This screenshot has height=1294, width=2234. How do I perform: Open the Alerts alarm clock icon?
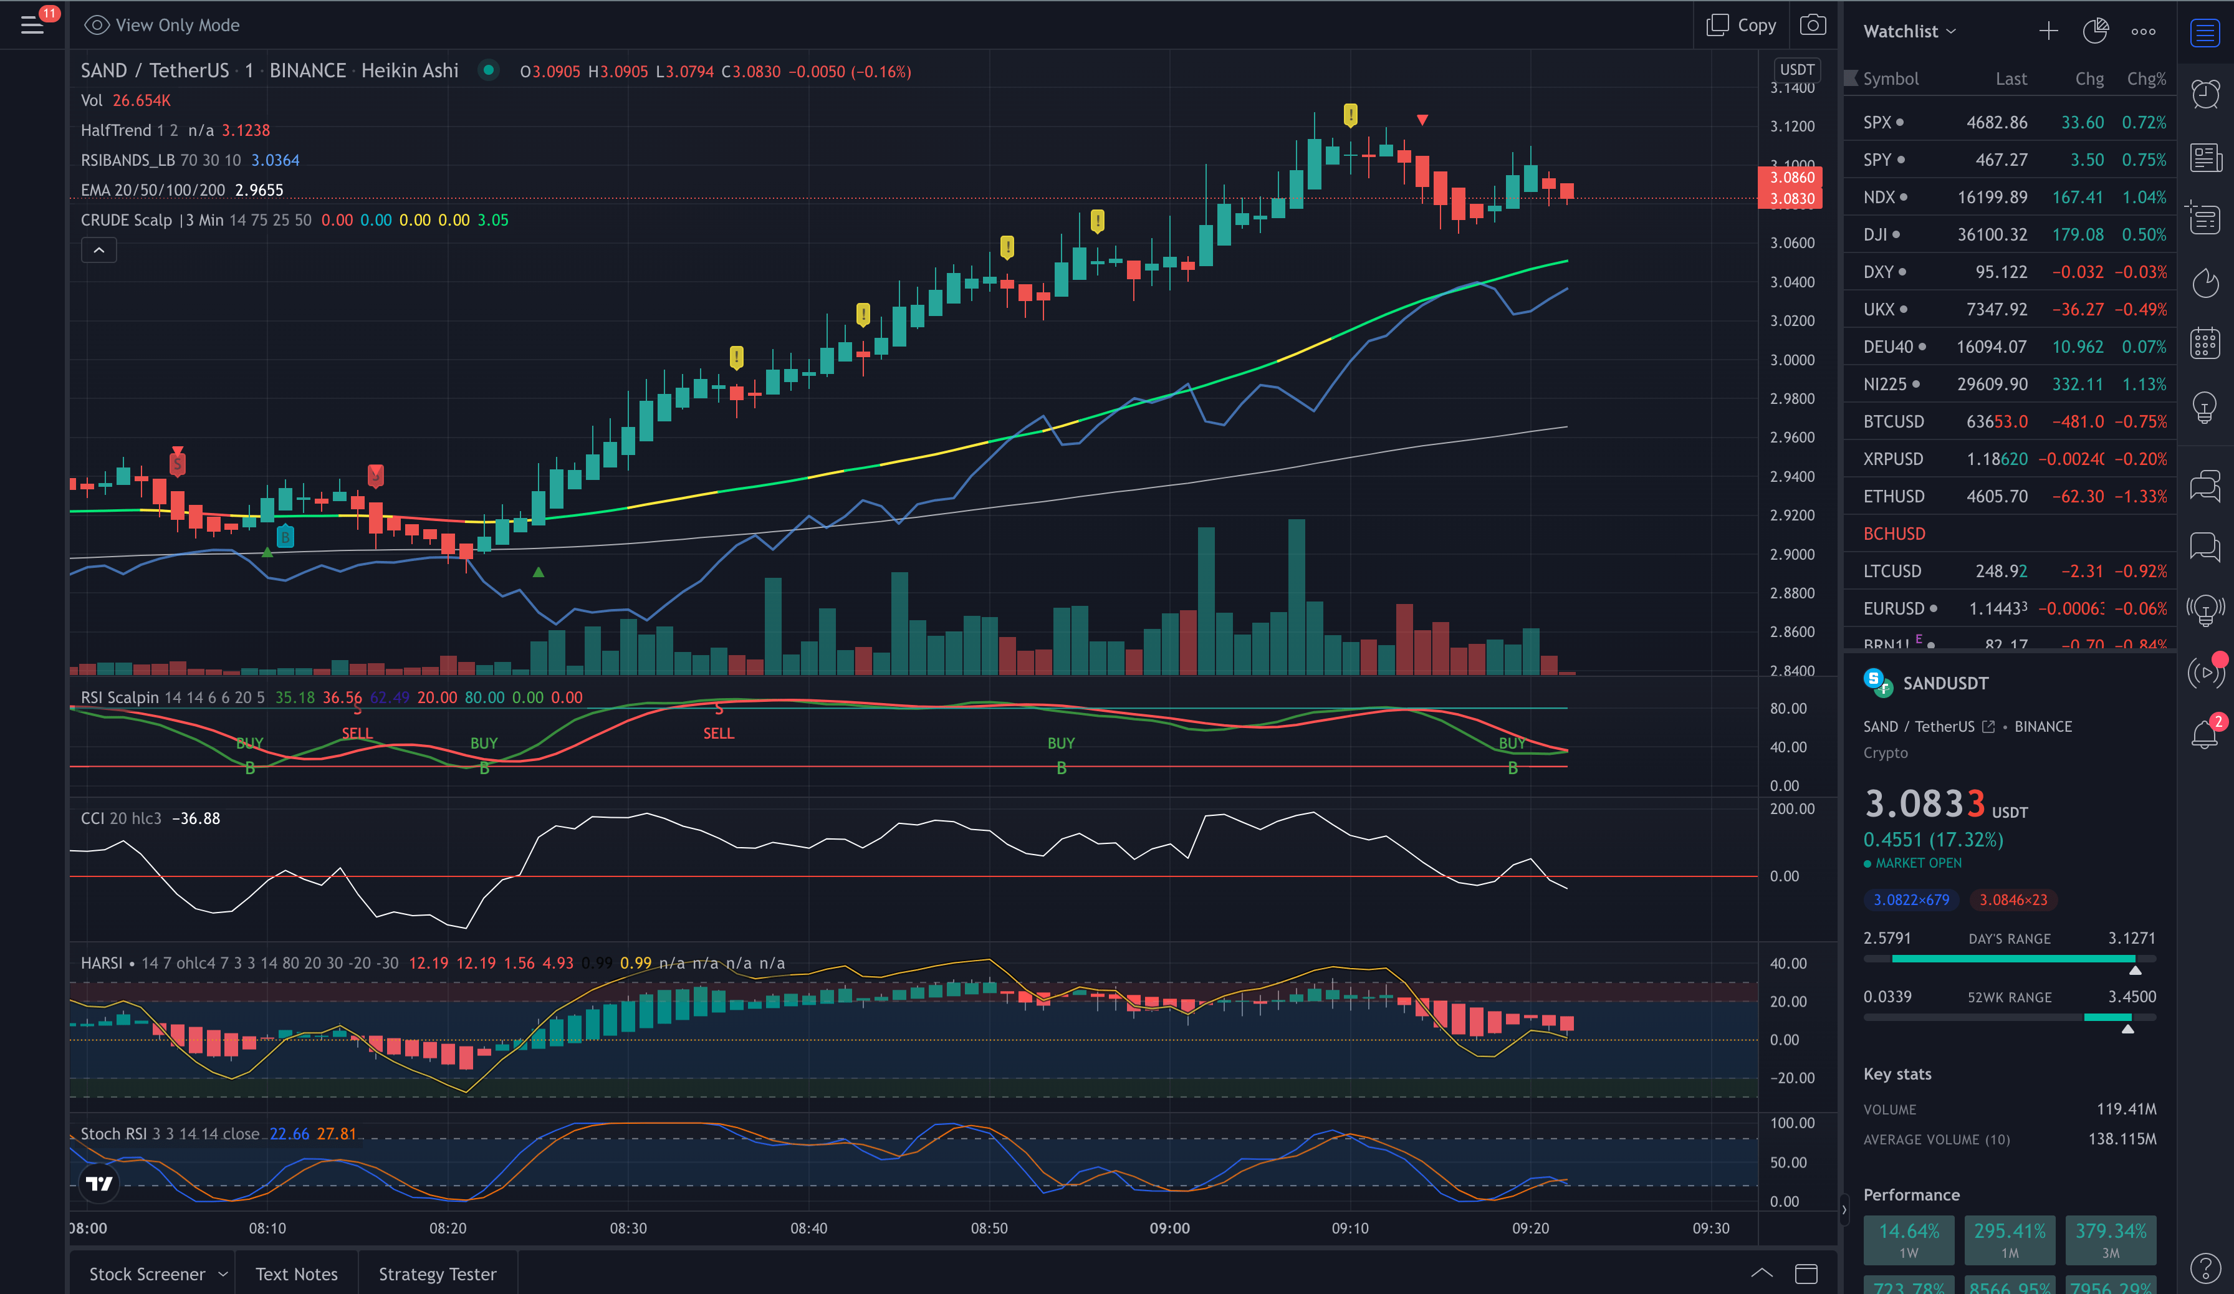[2205, 93]
